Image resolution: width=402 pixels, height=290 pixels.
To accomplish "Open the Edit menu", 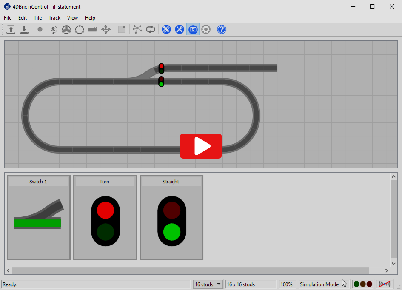I will click(x=23, y=18).
